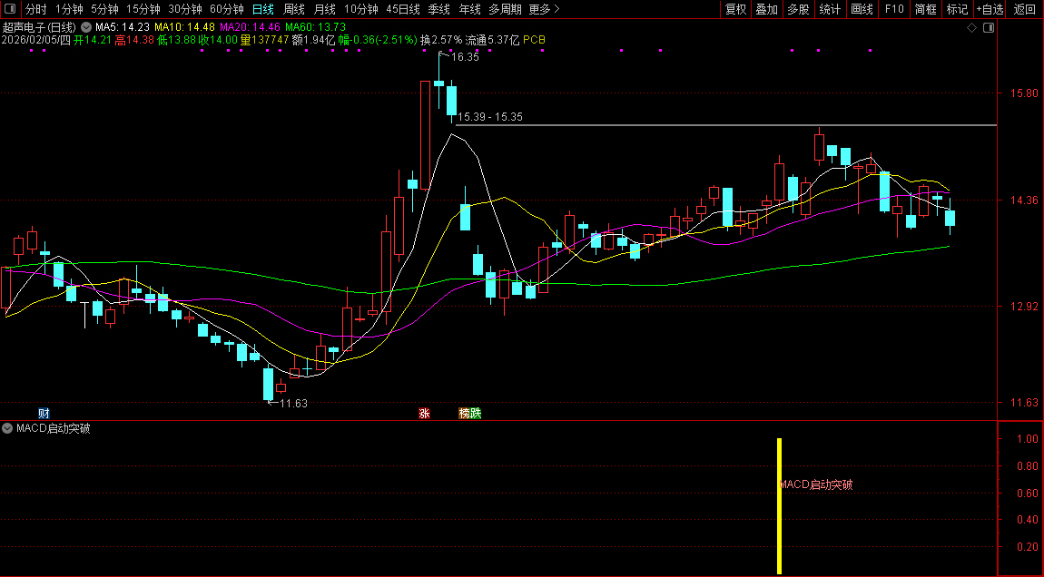
Task: Click the 返回 back button
Action: pos(1024,9)
